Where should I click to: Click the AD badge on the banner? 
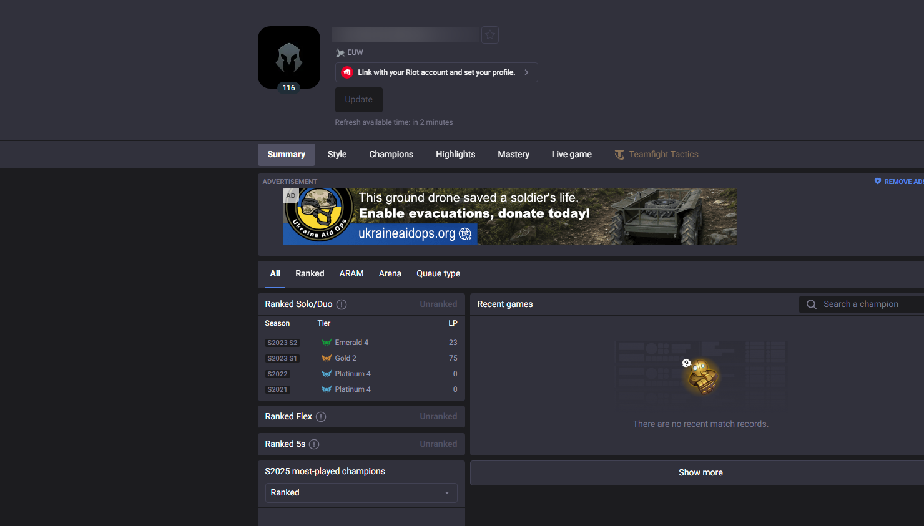[x=291, y=196]
